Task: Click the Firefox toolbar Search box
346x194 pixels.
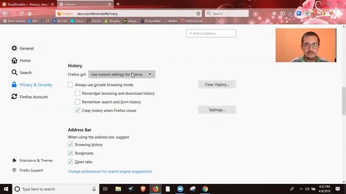Action: click(x=227, y=13)
